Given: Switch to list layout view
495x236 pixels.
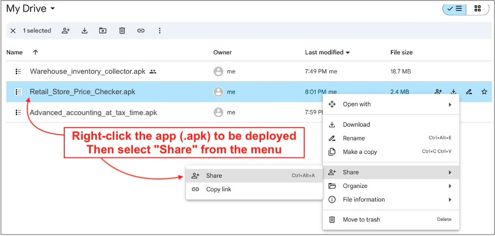Looking at the screenshot, I should [x=455, y=9].
